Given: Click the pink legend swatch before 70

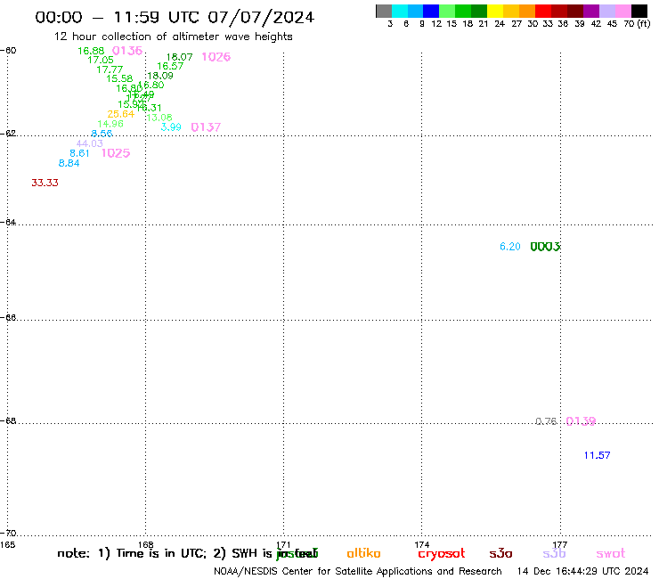Looking at the screenshot, I should pyautogui.click(x=622, y=11).
